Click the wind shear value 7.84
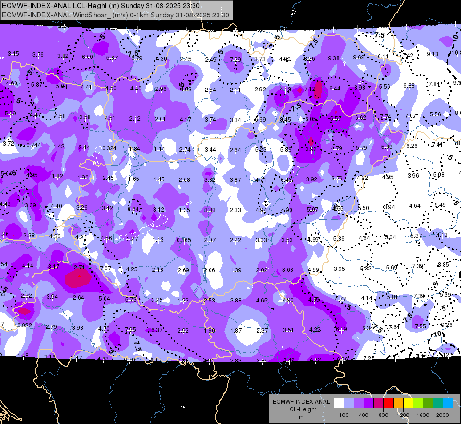461x424 pixels. coord(434,84)
